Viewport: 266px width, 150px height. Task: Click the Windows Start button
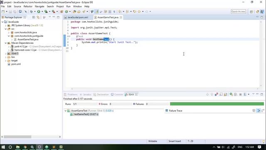click(3, 147)
